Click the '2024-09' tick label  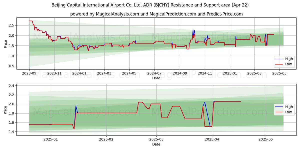[180, 73]
